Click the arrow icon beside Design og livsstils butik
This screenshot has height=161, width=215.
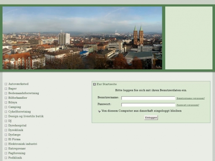6,116
